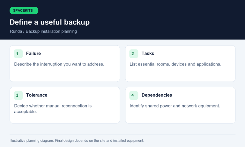Select the heading 'Define a useful backup'
Viewport: 245px width, 147px height.
coord(50,22)
